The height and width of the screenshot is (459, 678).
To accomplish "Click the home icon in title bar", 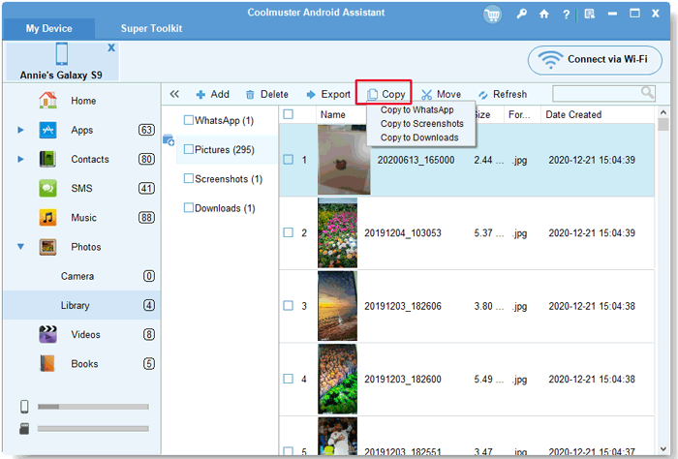I will coord(544,14).
